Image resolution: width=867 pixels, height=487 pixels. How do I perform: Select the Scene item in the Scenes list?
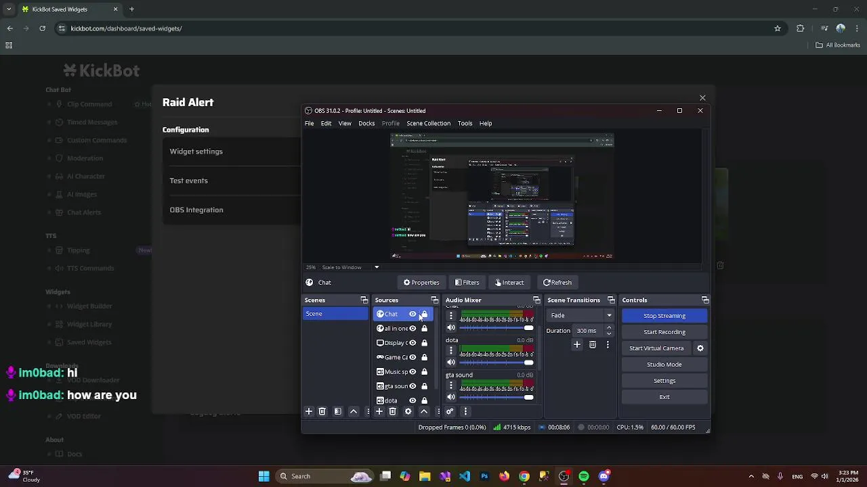tap(335, 314)
